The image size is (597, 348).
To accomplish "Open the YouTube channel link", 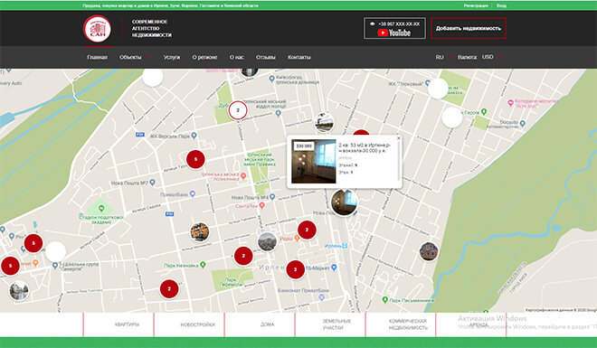I will (x=394, y=33).
